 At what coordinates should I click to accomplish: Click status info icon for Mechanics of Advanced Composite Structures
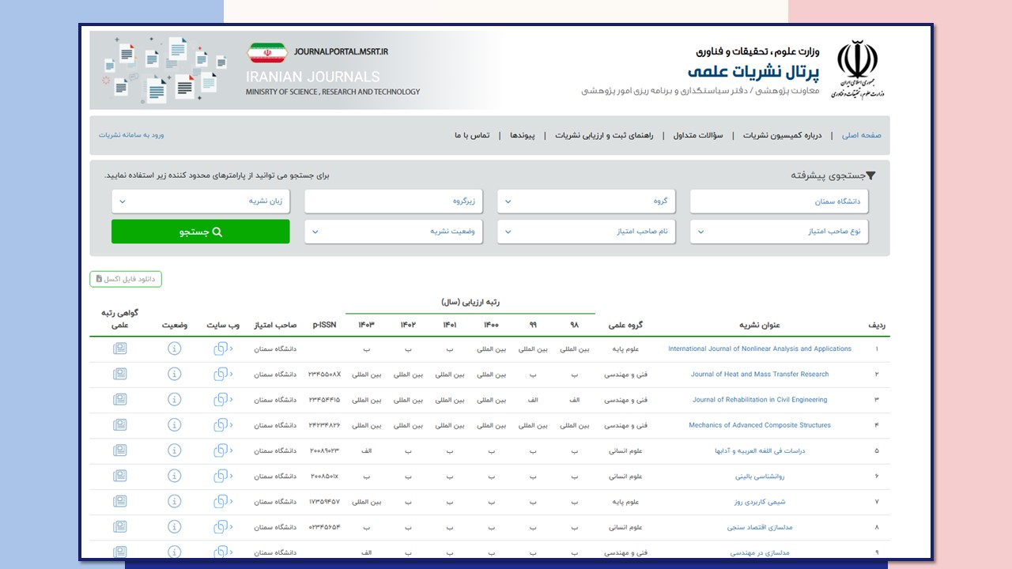[175, 425]
